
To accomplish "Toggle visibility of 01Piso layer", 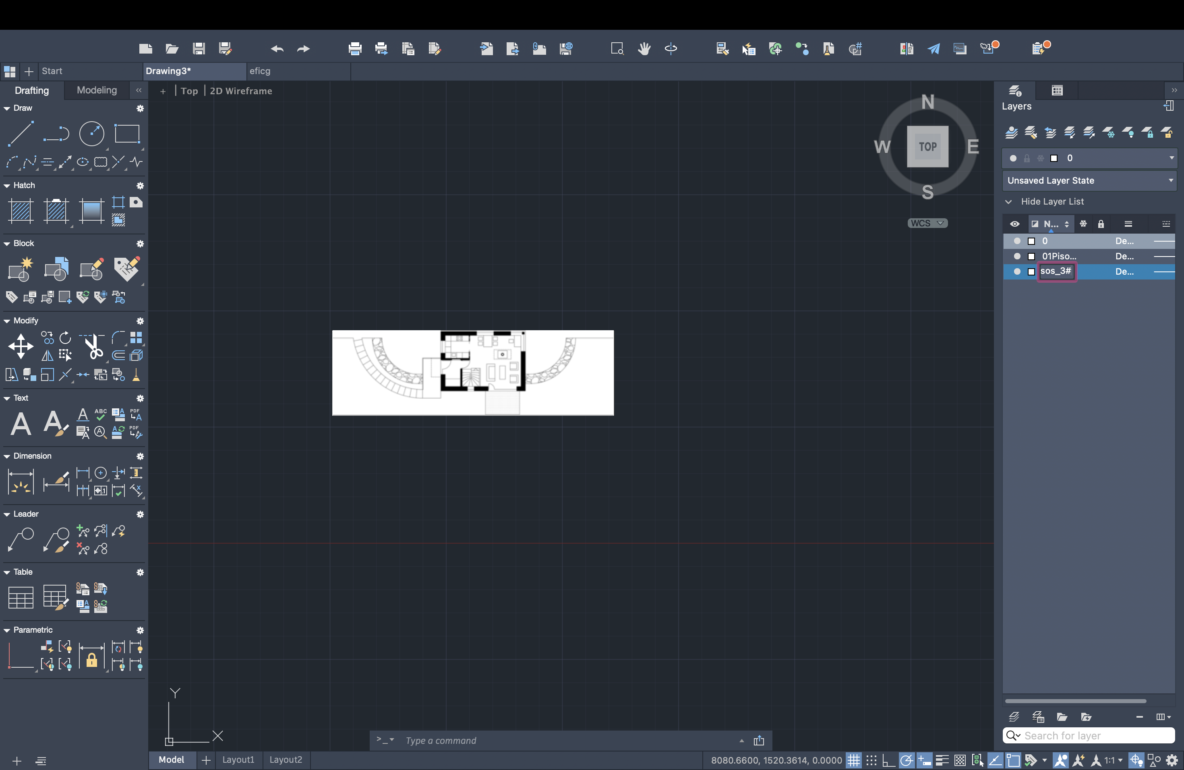I will point(1016,257).
